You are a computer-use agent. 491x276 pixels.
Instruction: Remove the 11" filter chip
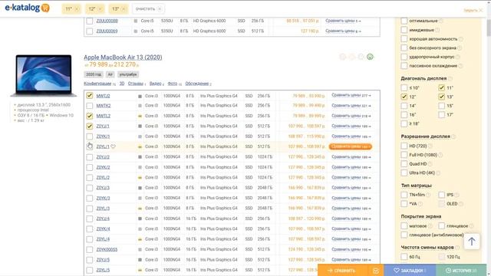point(77,9)
